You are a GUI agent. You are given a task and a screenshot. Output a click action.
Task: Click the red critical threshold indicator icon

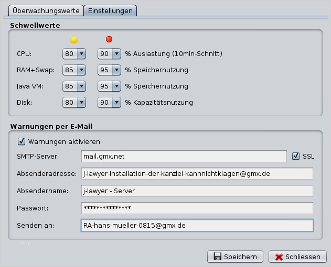[x=109, y=40]
